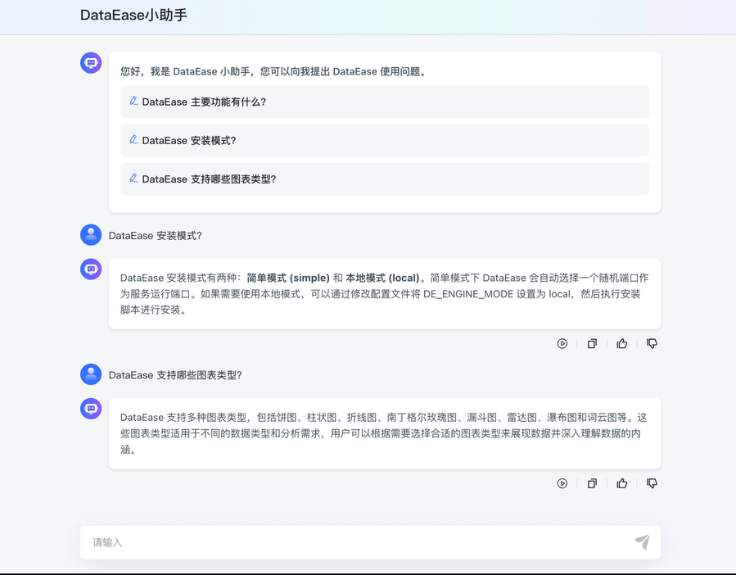Play aloud the install mode answer
736x575 pixels.
click(x=562, y=344)
